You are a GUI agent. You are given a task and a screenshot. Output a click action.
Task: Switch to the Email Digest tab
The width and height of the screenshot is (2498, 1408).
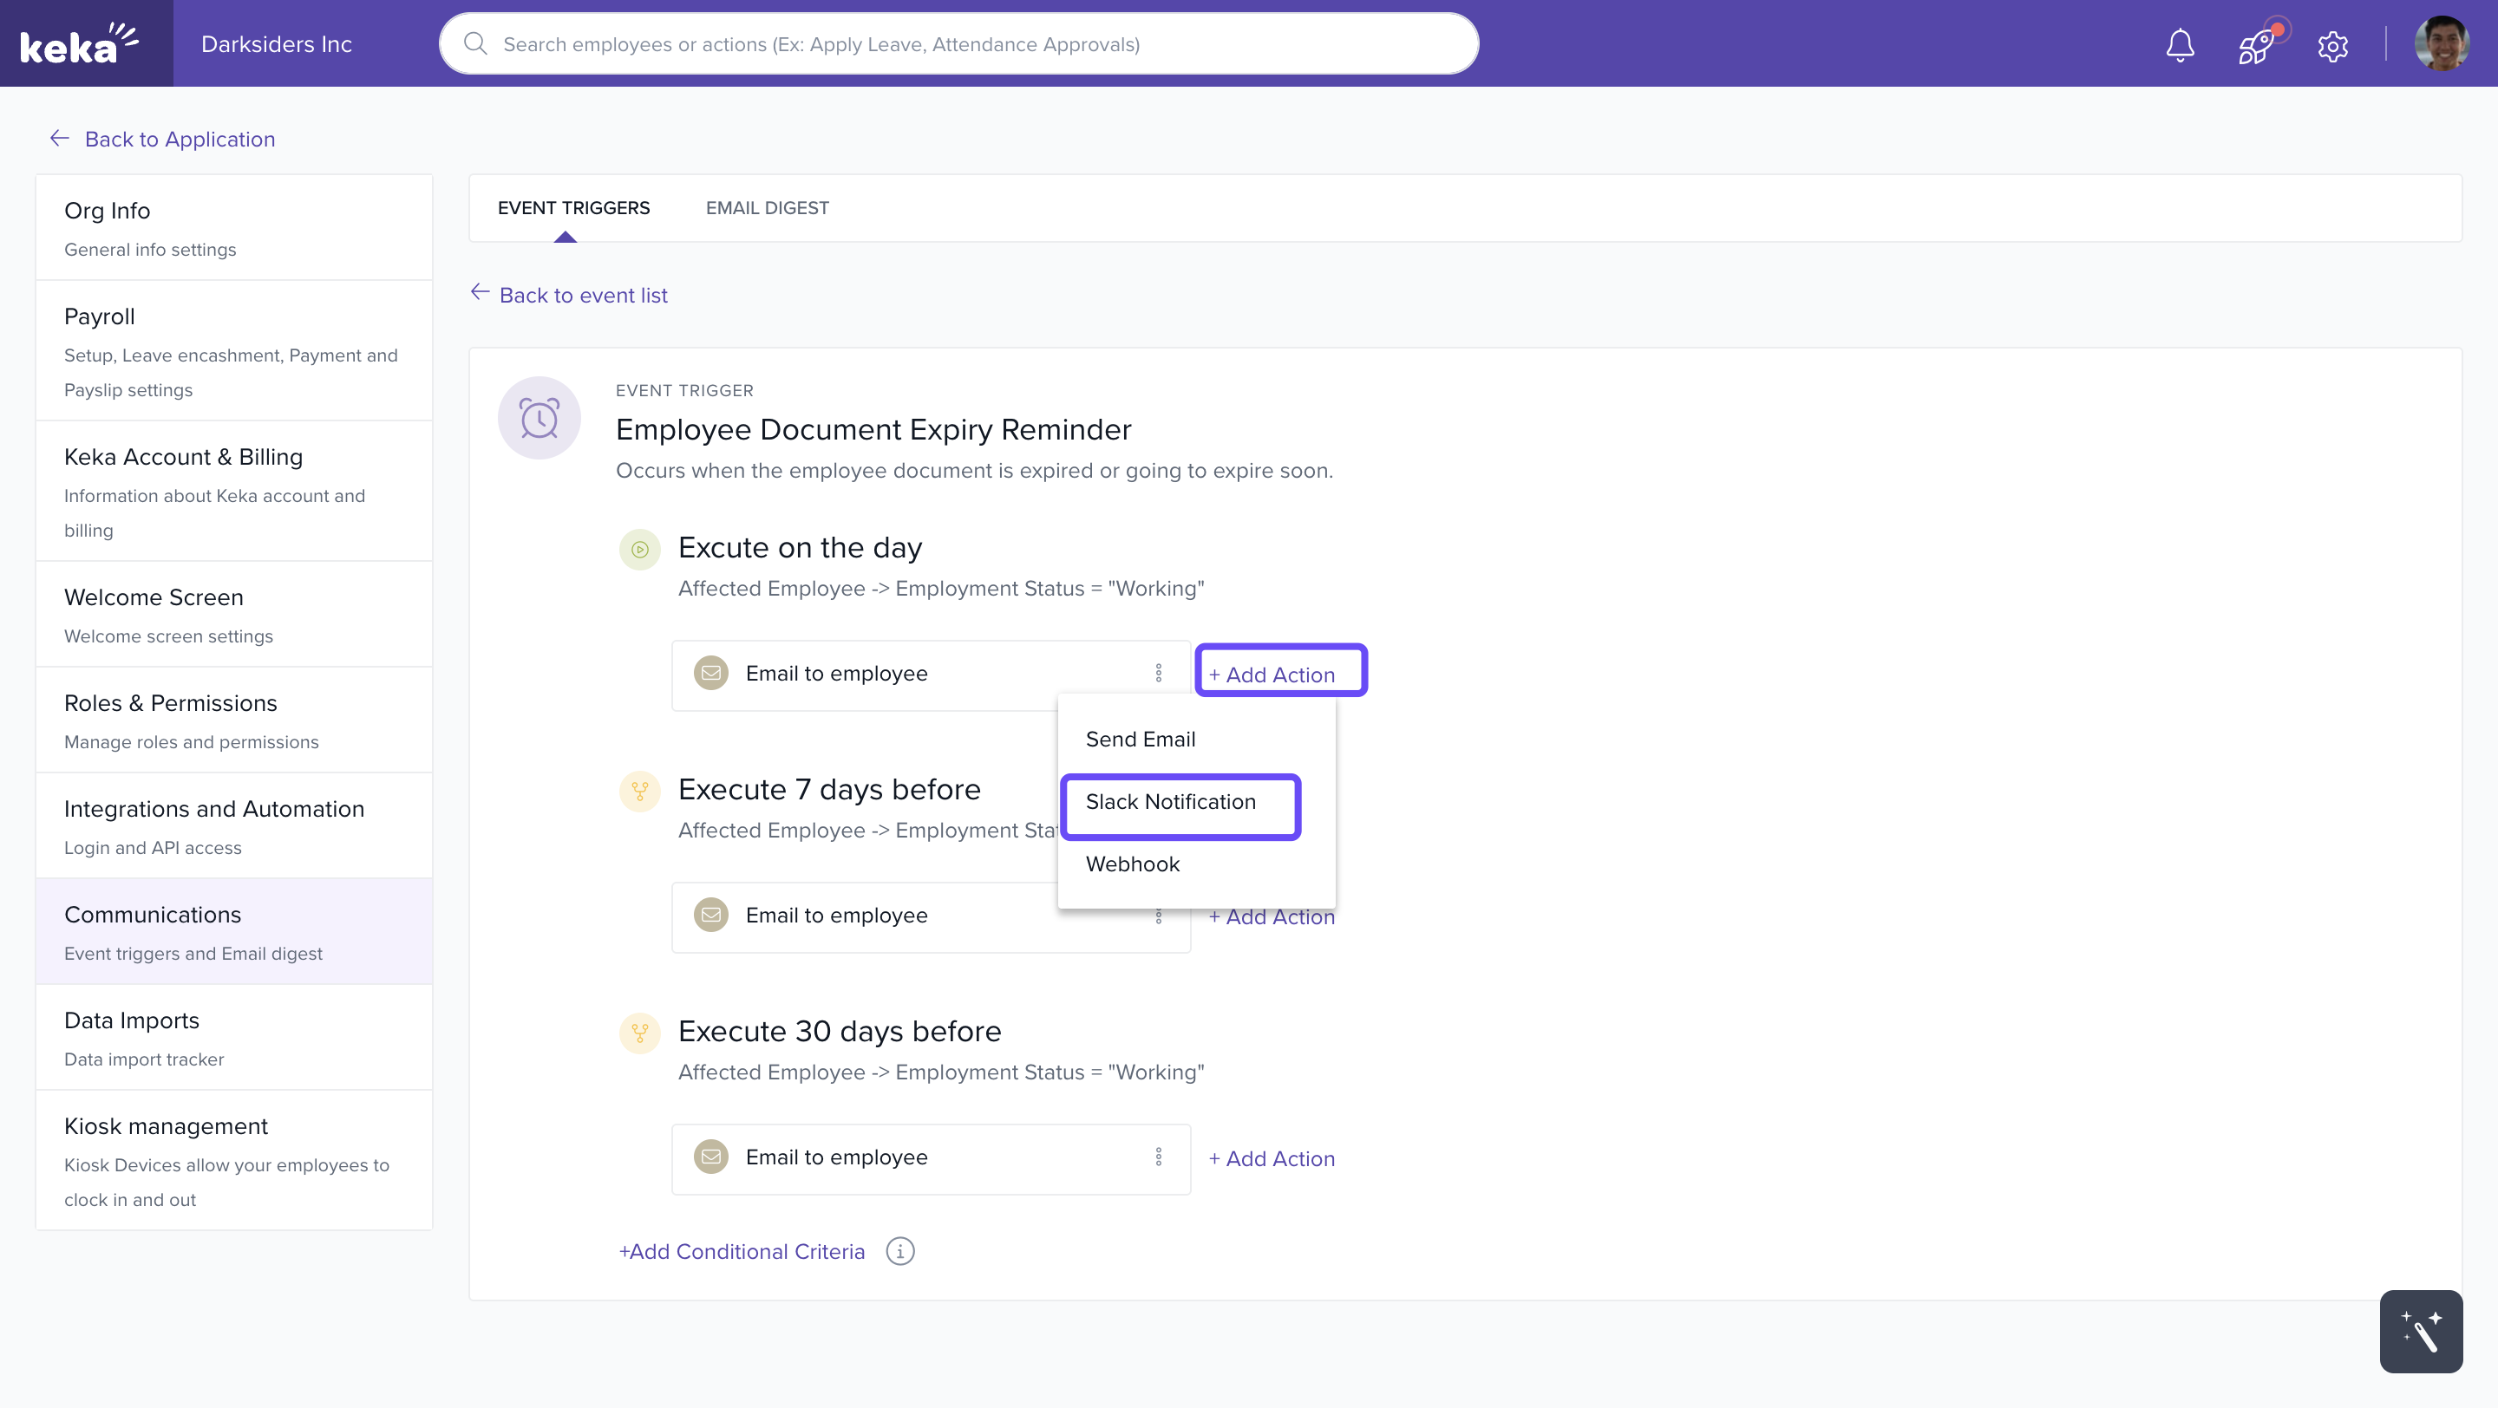click(767, 207)
